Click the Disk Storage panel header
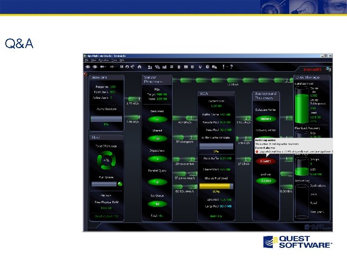 click(x=312, y=78)
